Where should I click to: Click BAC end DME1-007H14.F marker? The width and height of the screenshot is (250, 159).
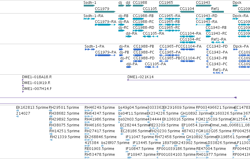23,92
